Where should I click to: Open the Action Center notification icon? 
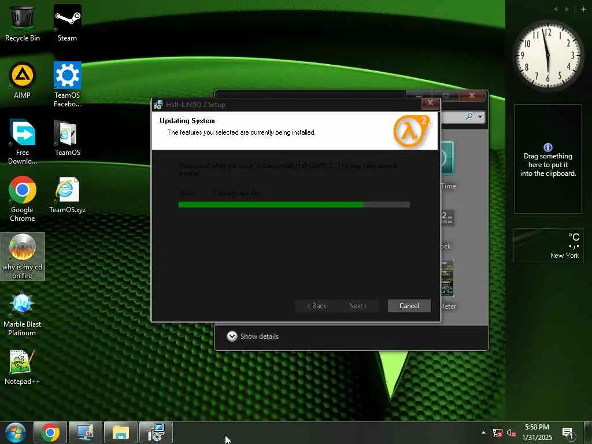[x=568, y=434]
